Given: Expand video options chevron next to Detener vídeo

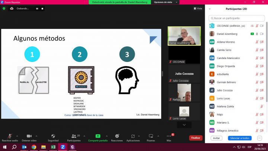Looking at the screenshot, I should 36,136.
